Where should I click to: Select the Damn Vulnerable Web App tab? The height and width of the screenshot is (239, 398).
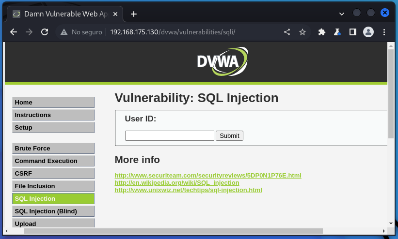coord(65,14)
